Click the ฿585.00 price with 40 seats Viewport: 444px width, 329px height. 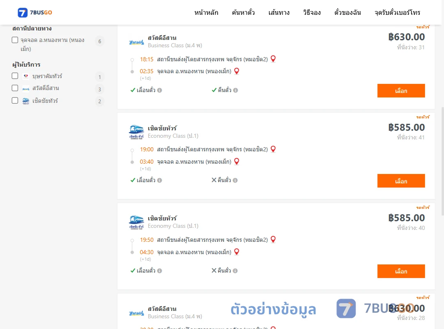point(407,218)
